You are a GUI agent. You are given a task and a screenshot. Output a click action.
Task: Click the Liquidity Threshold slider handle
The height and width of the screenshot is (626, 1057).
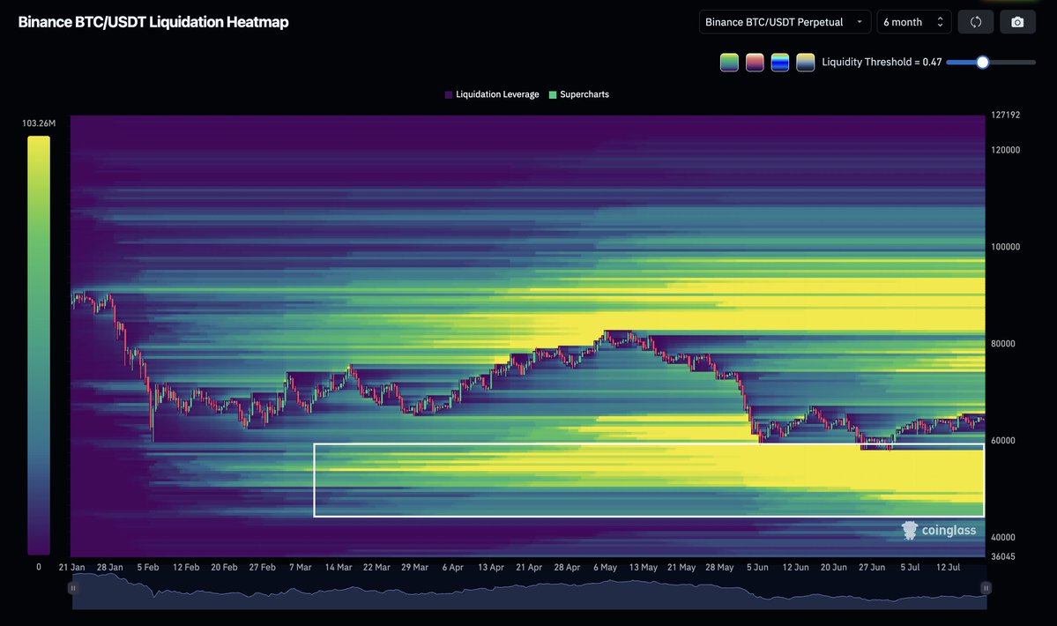[982, 62]
